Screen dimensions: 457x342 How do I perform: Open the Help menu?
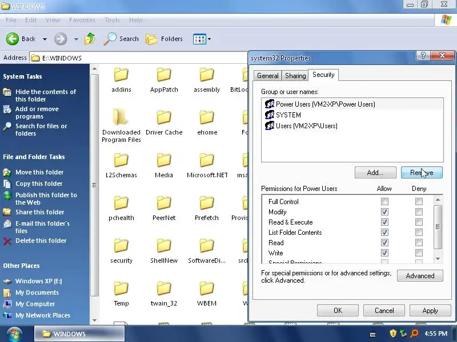136,20
